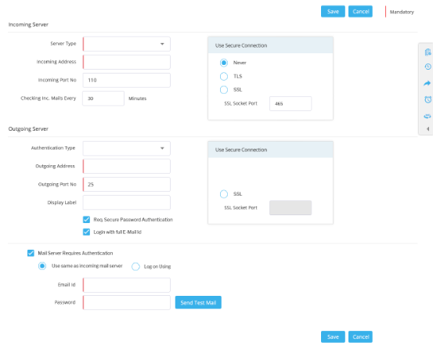Open the alarm clock reminder icon

tap(428, 99)
